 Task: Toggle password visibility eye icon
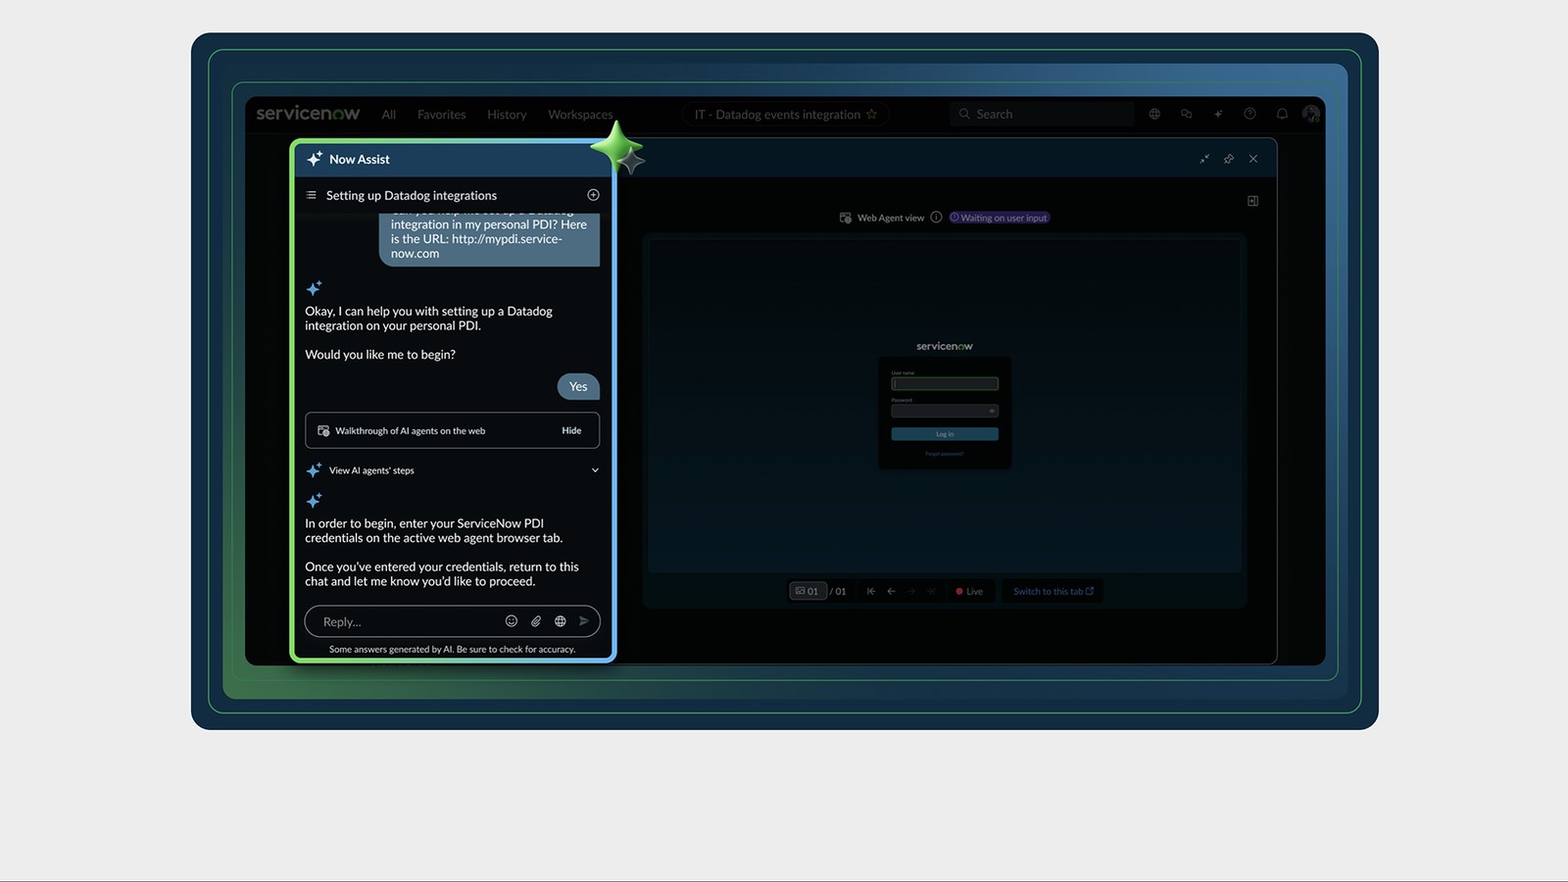(x=992, y=411)
